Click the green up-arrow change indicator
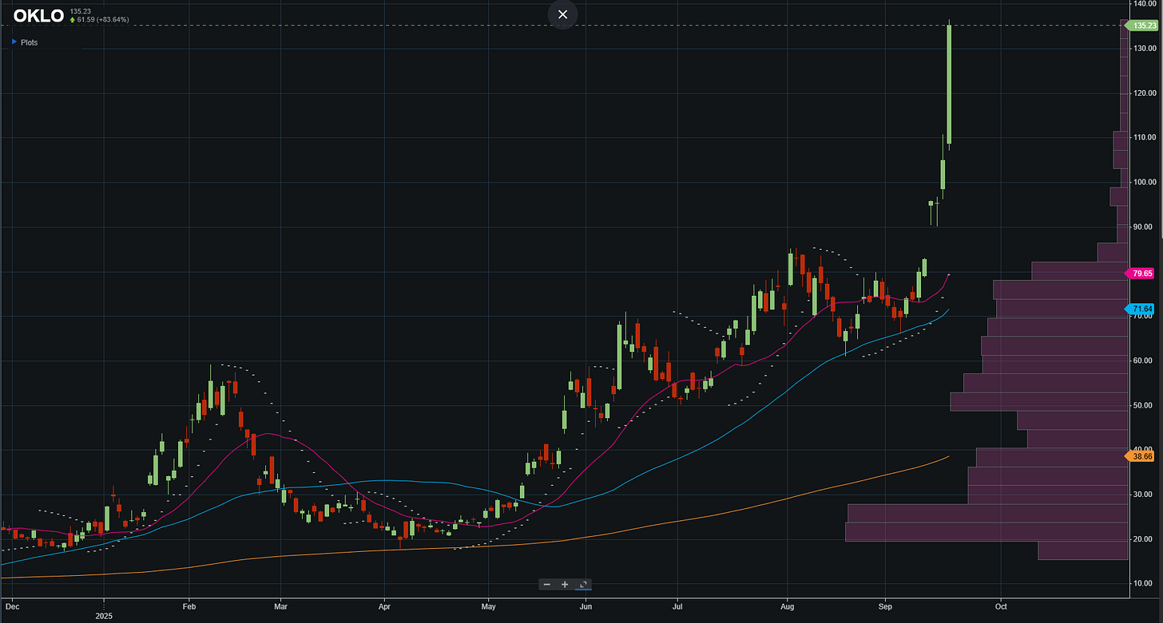This screenshot has height=623, width=1163. [73, 19]
